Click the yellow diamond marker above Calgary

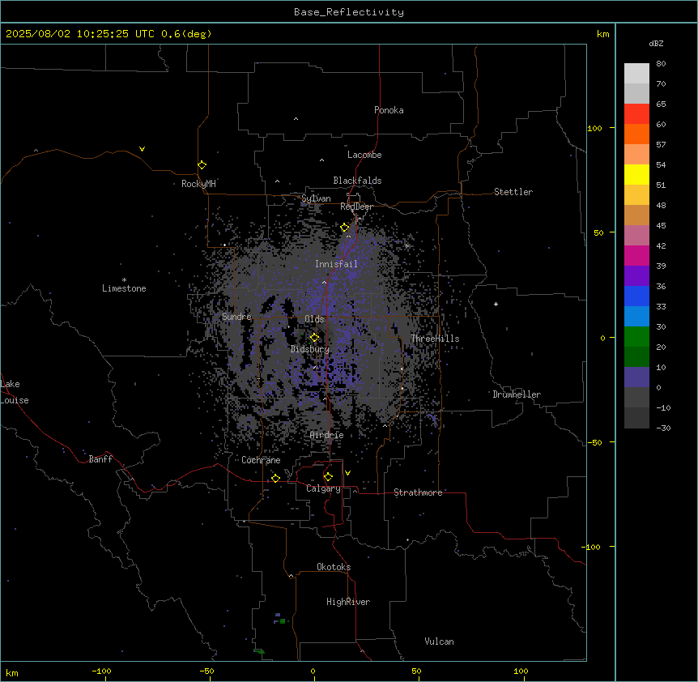coord(328,477)
